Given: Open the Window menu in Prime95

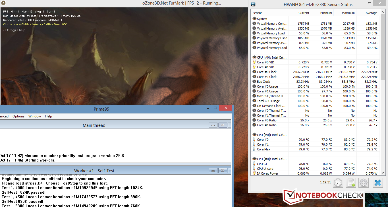Looking at the screenshot, I should (35, 116).
